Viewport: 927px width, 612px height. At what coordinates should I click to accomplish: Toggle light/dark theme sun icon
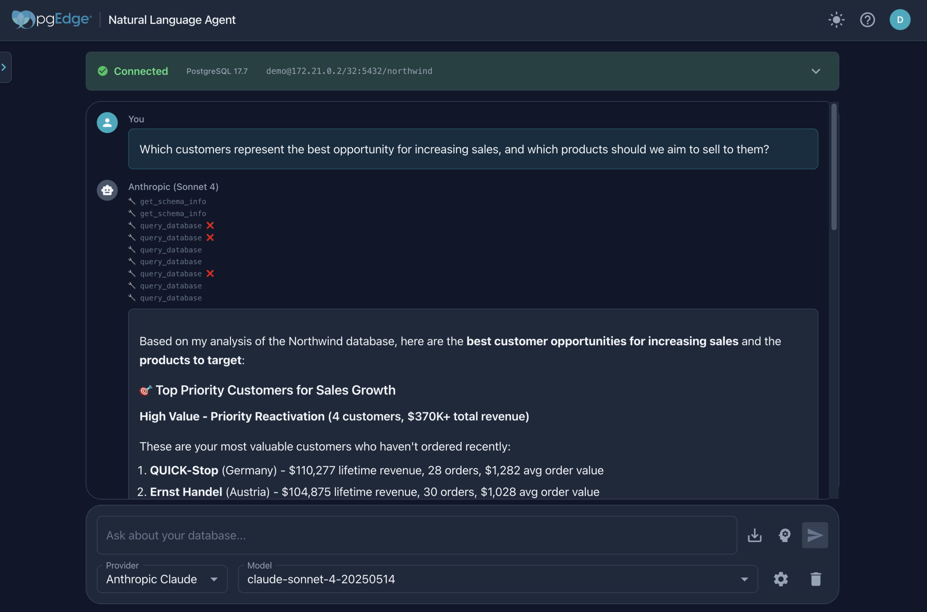(x=836, y=20)
